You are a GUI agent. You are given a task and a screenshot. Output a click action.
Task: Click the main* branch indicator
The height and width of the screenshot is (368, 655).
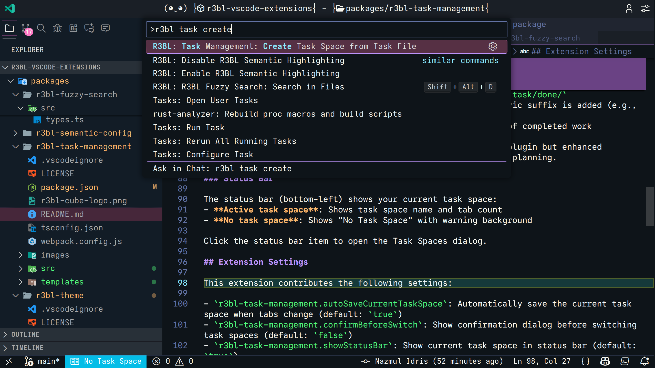click(44, 361)
